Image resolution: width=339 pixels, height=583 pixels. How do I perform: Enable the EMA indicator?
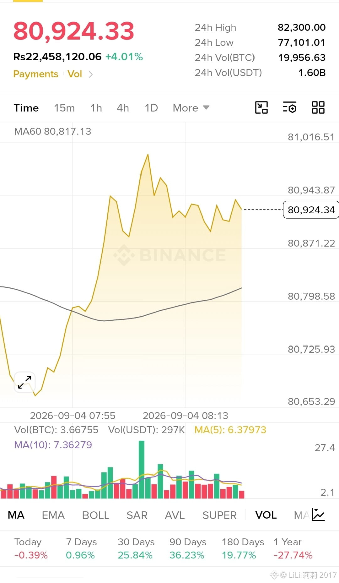coord(53,515)
